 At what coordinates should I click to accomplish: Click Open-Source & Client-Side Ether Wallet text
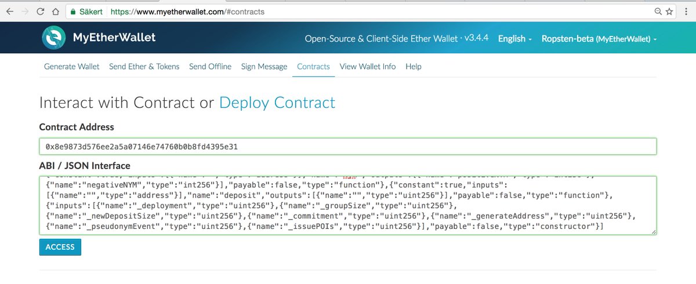(x=382, y=39)
